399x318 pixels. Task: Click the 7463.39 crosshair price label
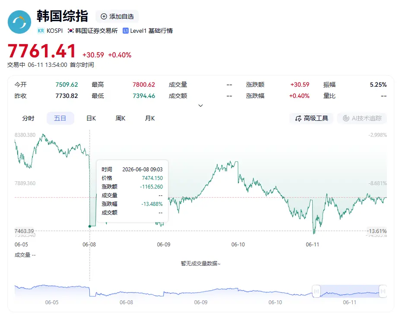[24, 231]
